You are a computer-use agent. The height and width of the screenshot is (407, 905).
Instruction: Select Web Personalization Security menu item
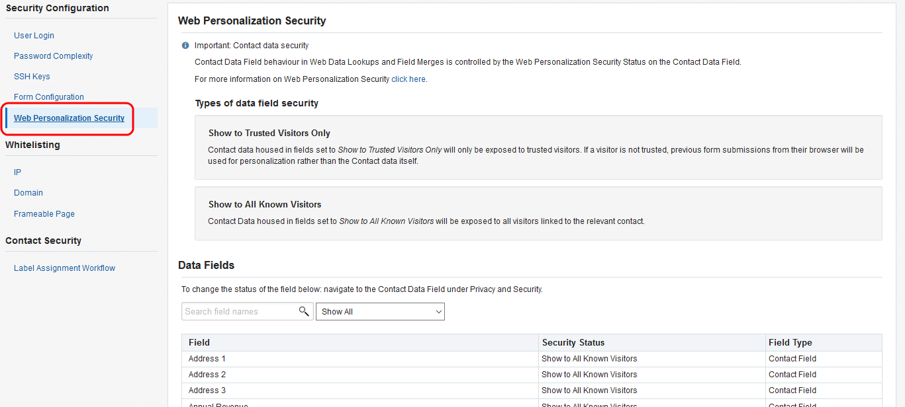[x=69, y=118]
